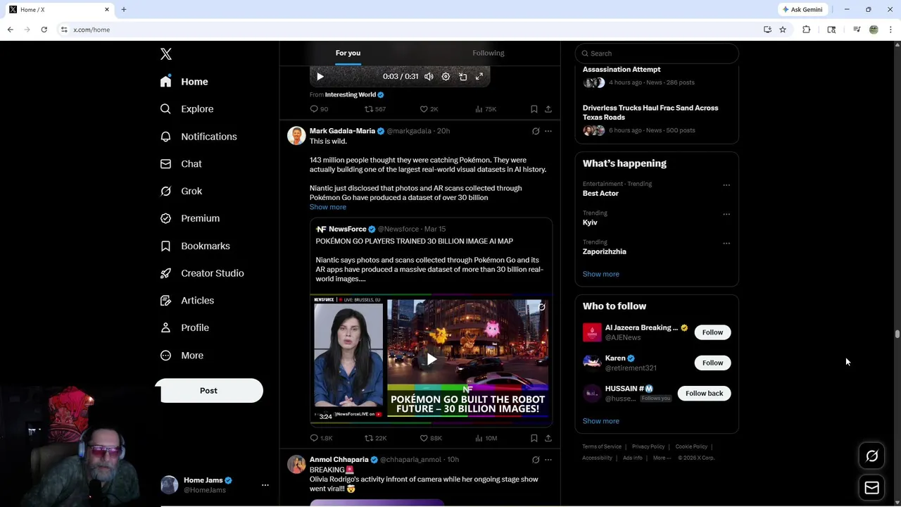Share the Interesting World post

(548, 109)
